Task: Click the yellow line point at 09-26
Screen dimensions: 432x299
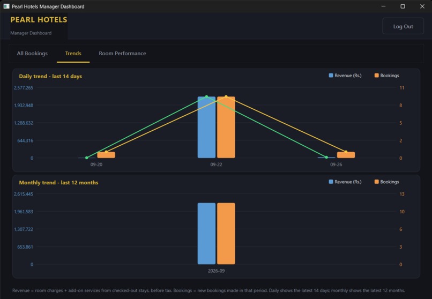Action: (x=346, y=152)
